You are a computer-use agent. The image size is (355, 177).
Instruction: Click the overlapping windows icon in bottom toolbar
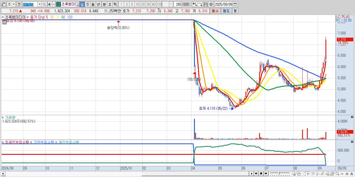pos(298,174)
